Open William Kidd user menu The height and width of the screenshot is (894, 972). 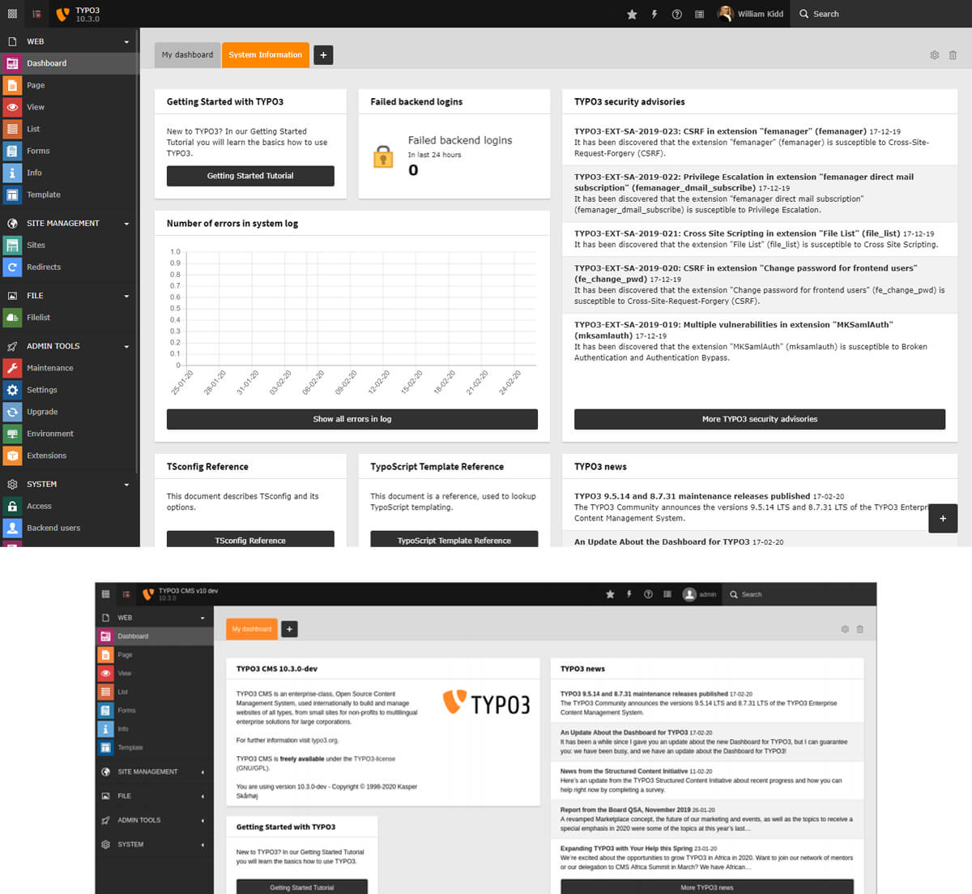pos(751,14)
